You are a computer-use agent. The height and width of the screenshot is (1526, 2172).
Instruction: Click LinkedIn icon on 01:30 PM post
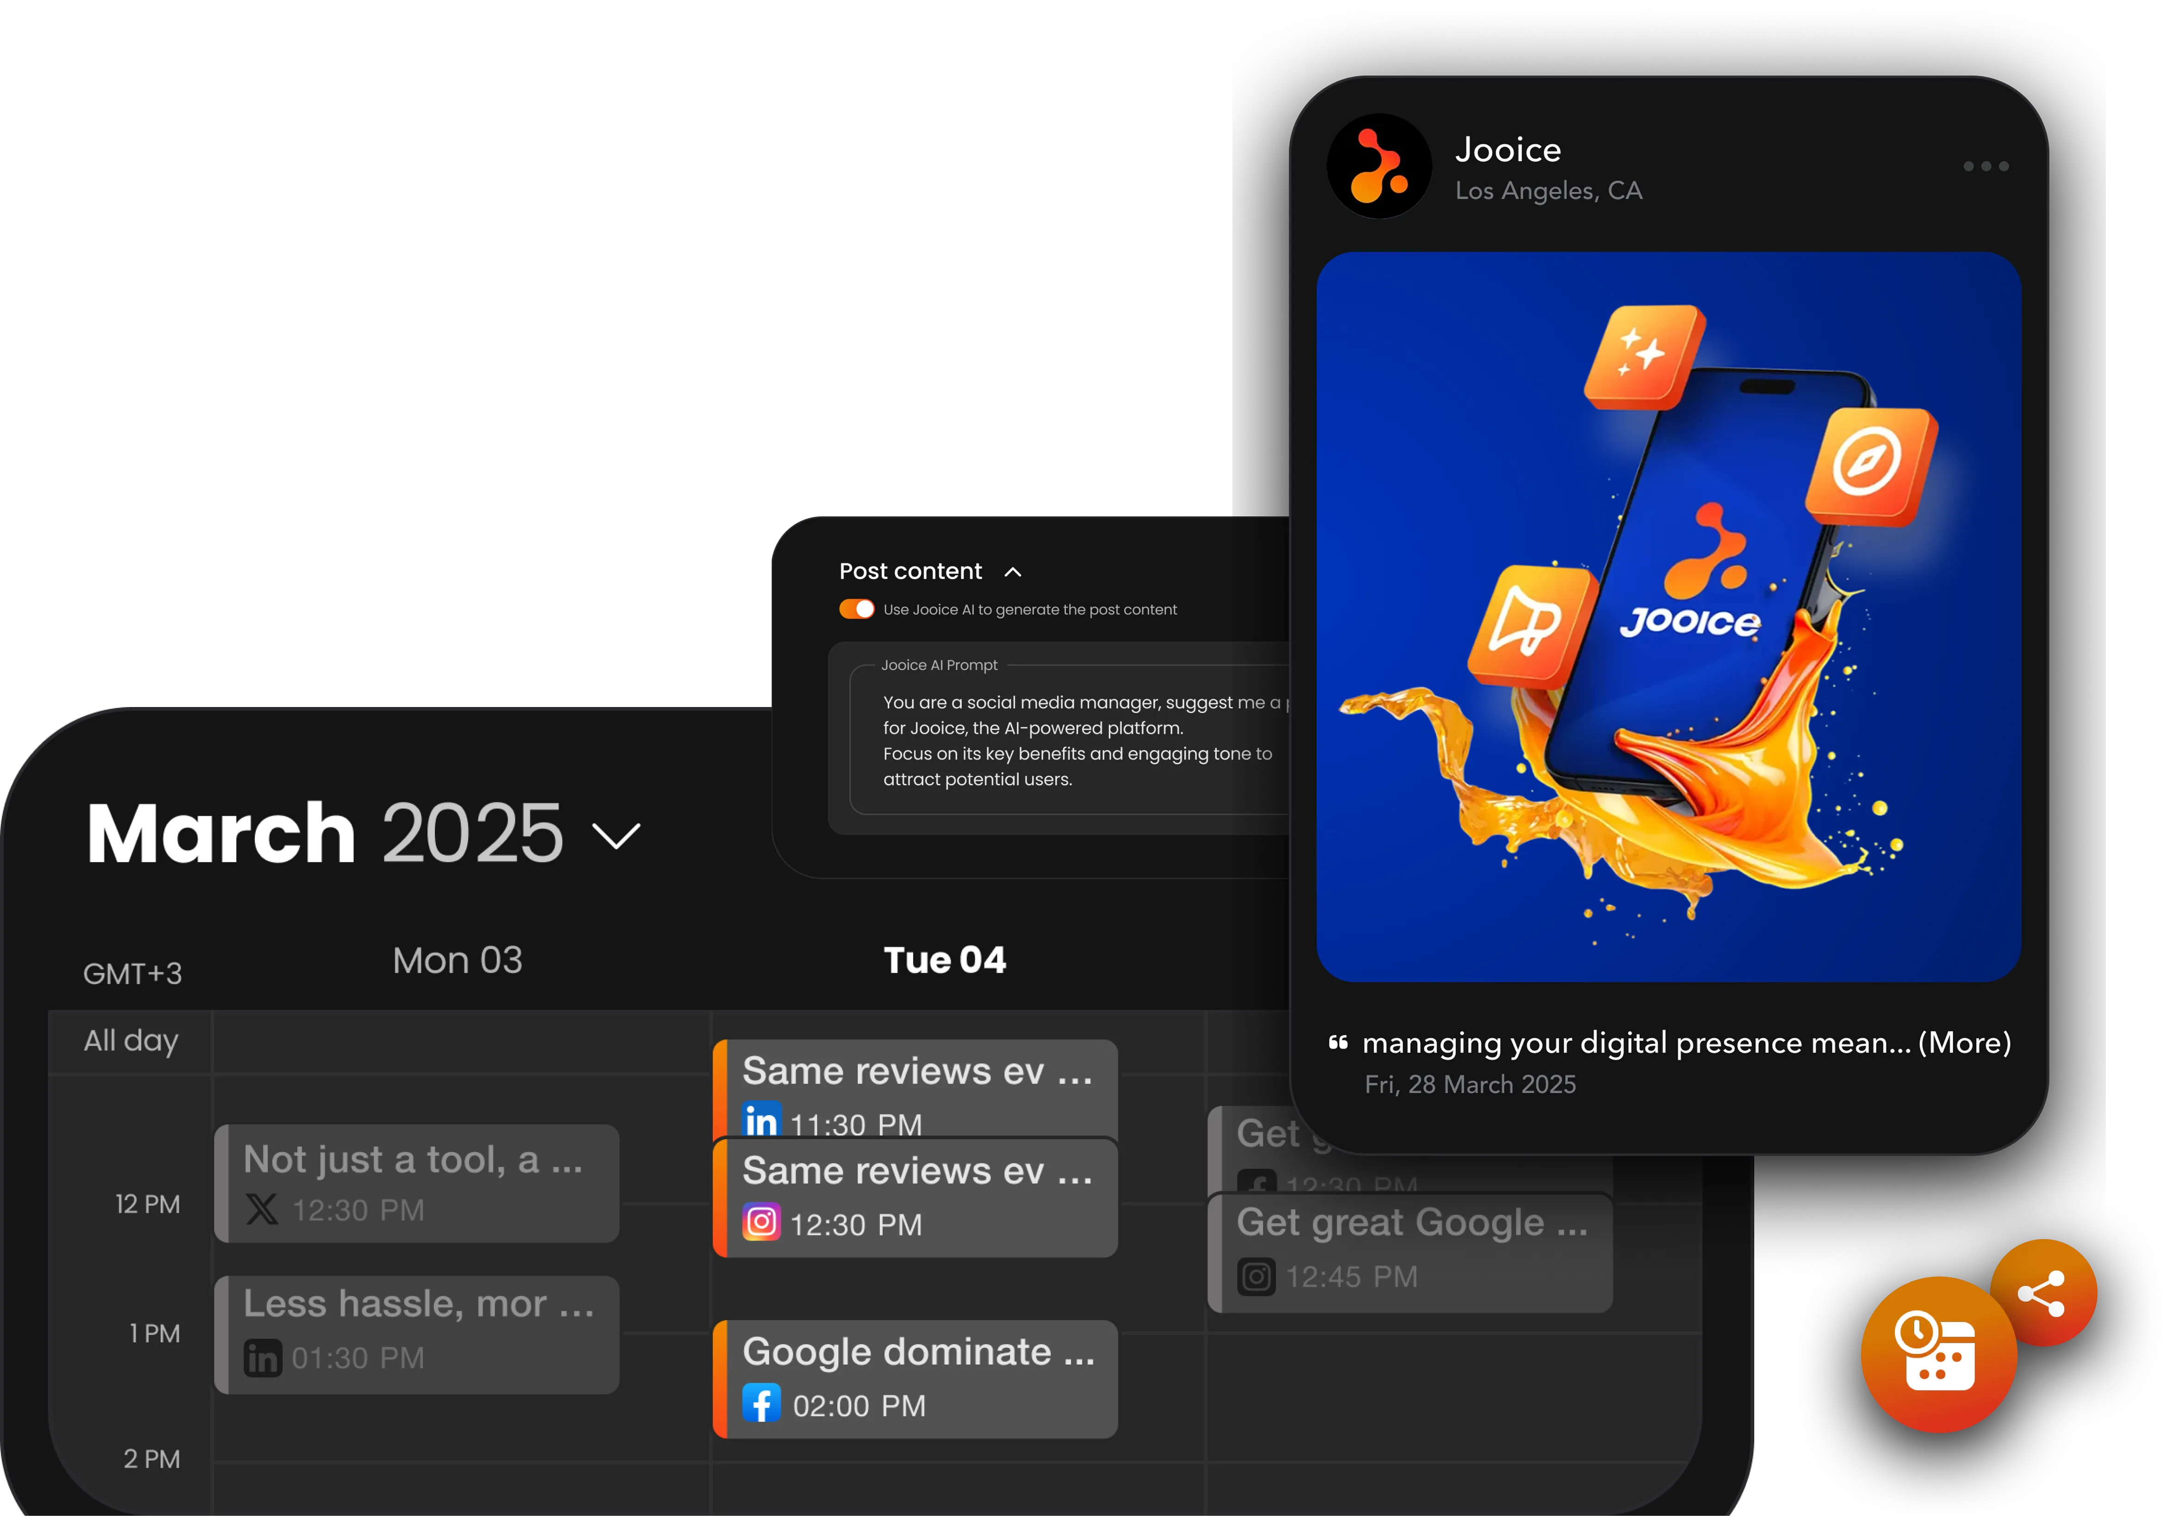pyautogui.click(x=263, y=1358)
